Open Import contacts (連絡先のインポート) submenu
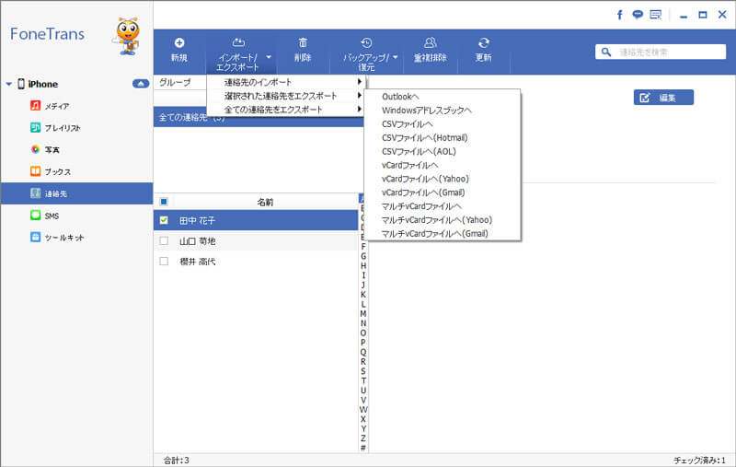 286,82
